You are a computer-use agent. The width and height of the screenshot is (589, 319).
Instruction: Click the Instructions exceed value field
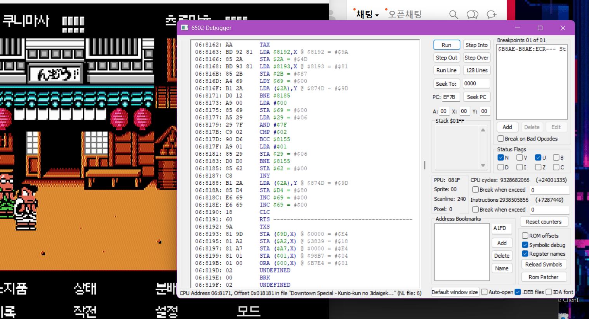click(549, 210)
